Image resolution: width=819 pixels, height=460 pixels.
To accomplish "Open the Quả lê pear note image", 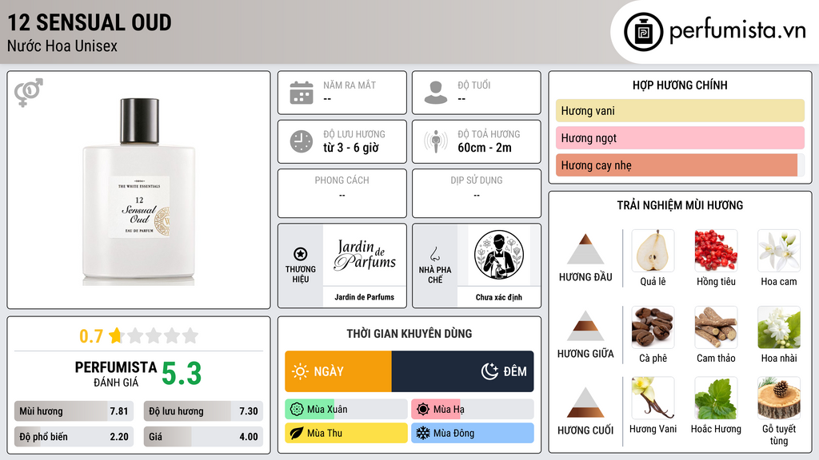I will 653,251.
